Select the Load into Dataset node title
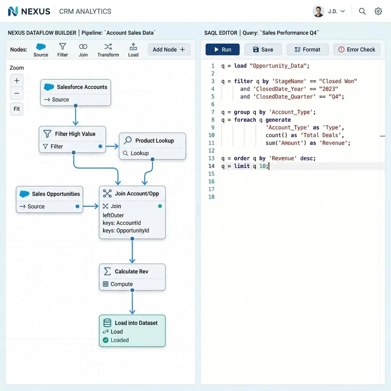391x391 pixels. coord(136,323)
